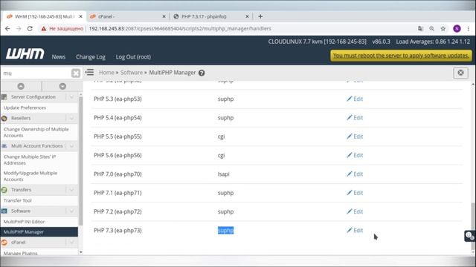Open the MultiPHP Manager help icon
This screenshot has width=476, height=267.
pos(202,73)
